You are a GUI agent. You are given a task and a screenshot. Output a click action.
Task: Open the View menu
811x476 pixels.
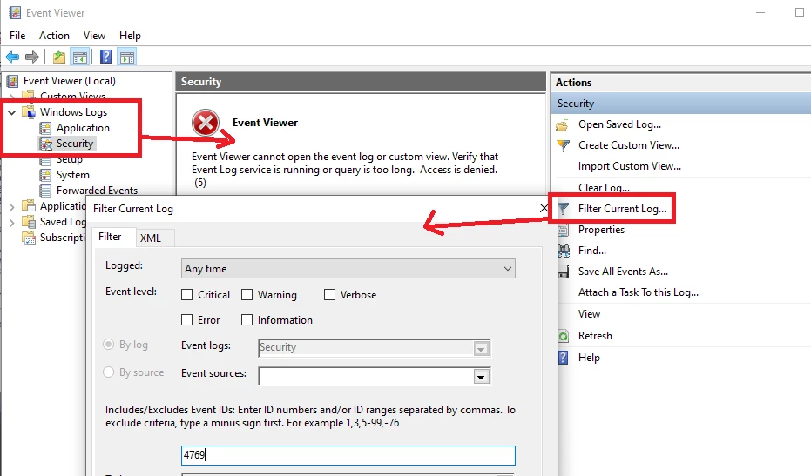click(x=94, y=35)
